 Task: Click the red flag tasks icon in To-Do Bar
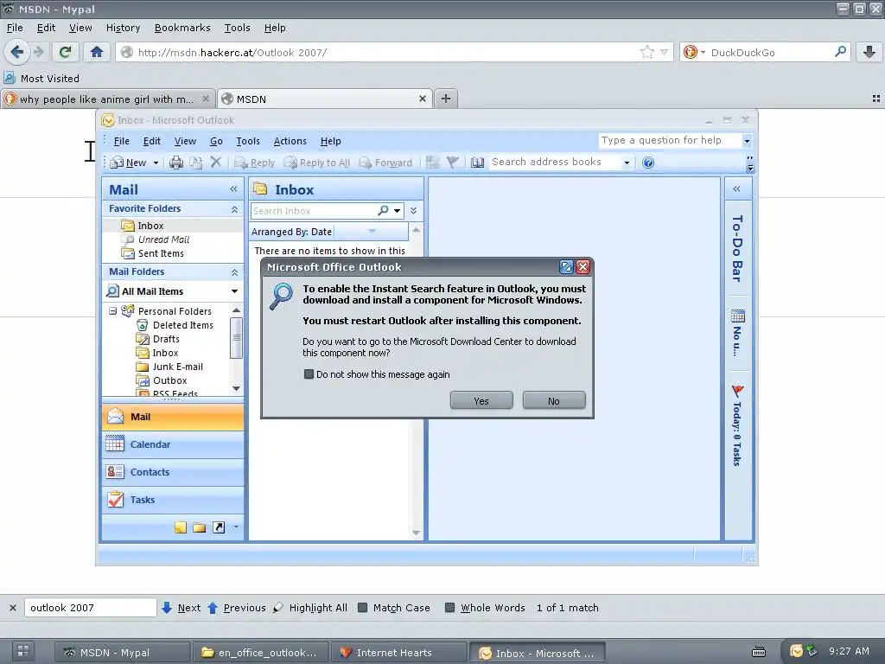738,390
